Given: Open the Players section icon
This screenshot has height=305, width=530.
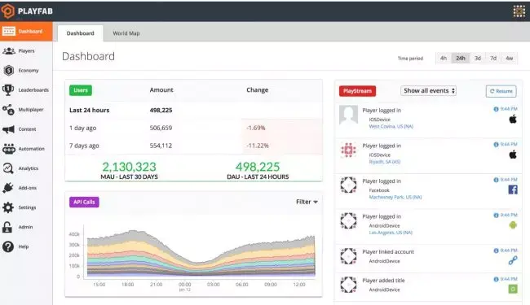Looking at the screenshot, I should (x=8, y=51).
